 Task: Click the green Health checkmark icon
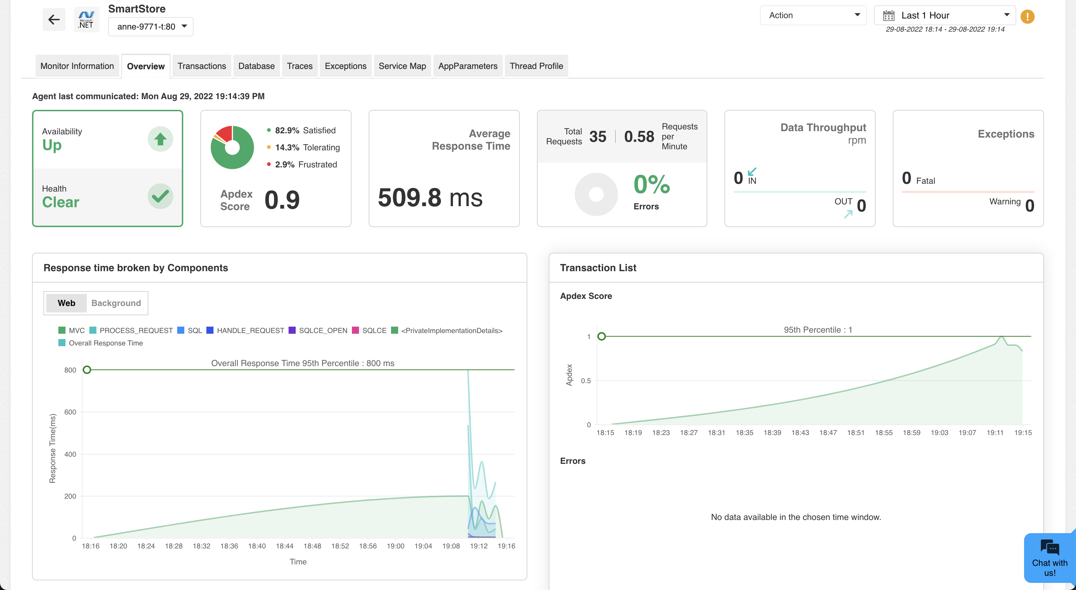160,196
